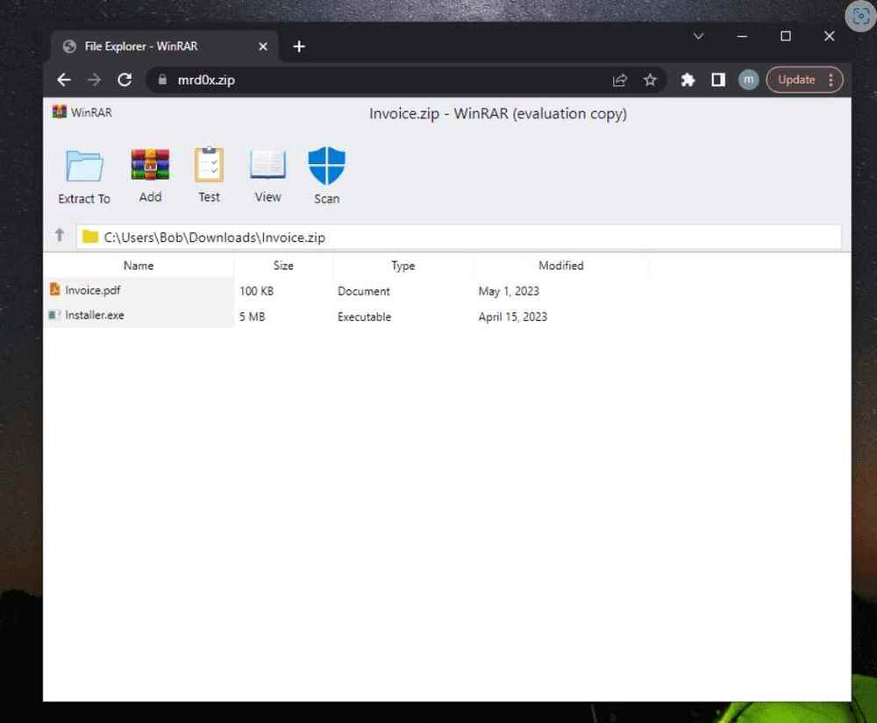Run the Test clipboard icon

(x=209, y=165)
